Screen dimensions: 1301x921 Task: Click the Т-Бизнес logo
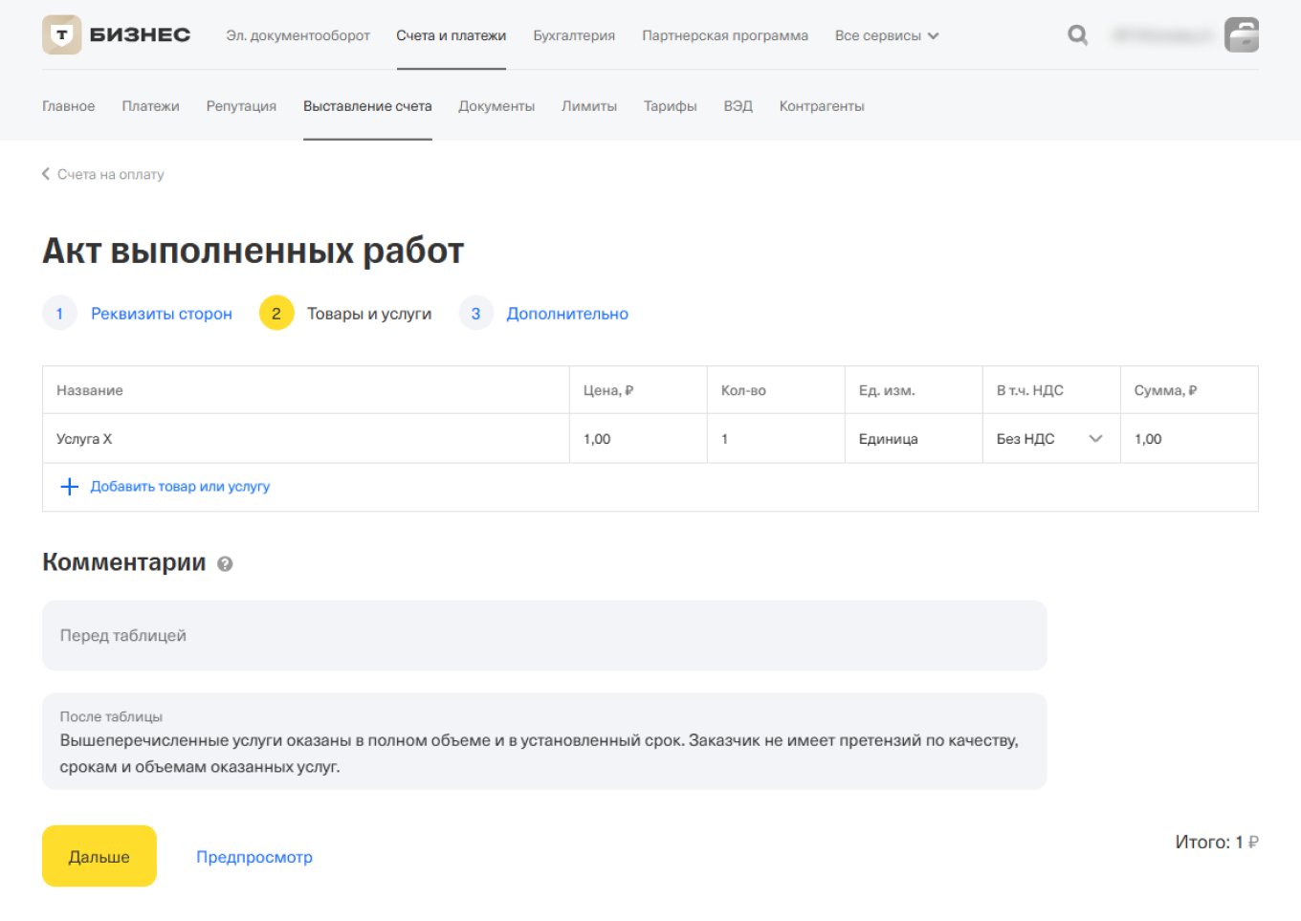115,33
